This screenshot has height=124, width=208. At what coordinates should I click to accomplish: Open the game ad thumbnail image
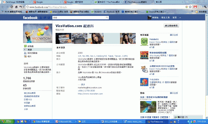pyautogui.click(x=148, y=107)
